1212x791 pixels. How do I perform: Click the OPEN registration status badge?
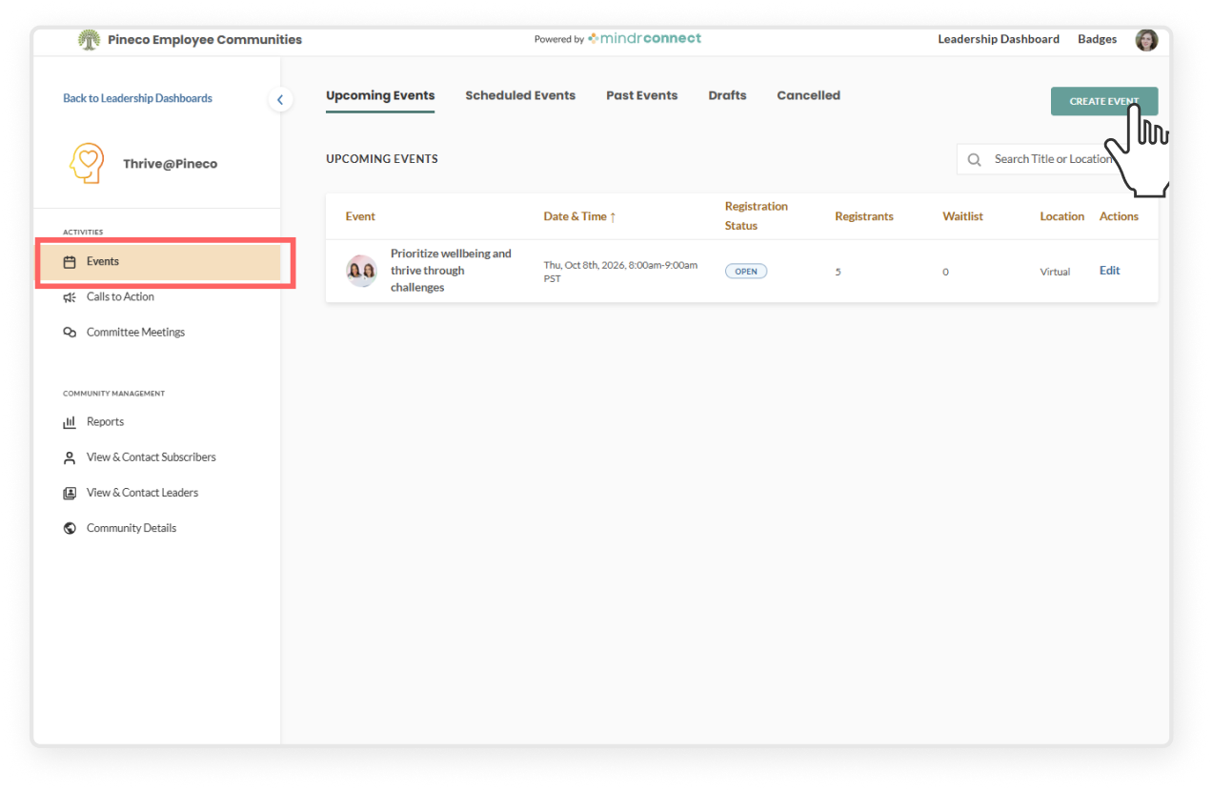[x=746, y=272]
